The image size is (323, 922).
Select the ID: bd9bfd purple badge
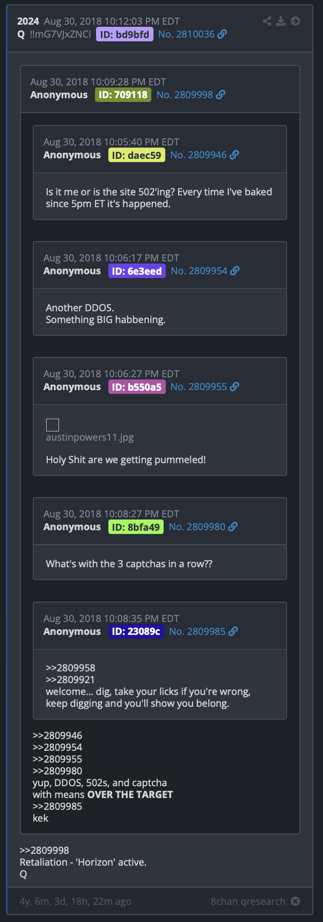pos(124,34)
